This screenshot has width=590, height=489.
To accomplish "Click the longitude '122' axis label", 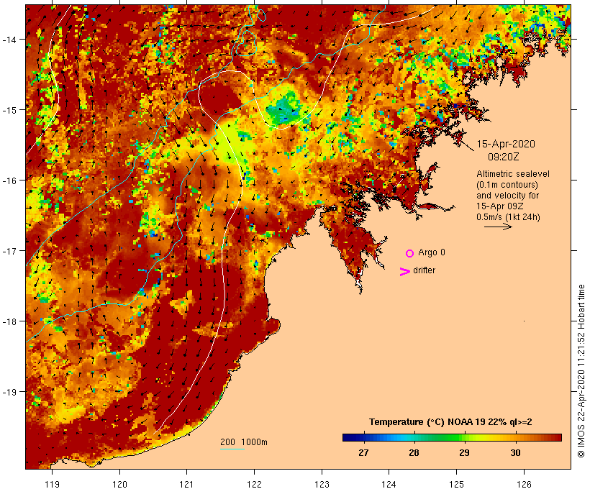I will click(x=255, y=484).
